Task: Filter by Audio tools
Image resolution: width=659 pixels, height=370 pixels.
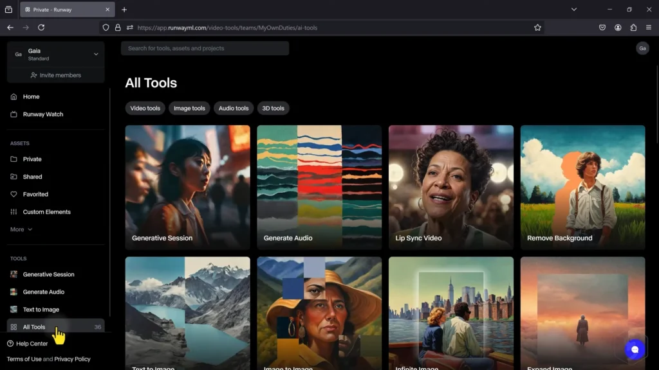Action: tap(233, 108)
